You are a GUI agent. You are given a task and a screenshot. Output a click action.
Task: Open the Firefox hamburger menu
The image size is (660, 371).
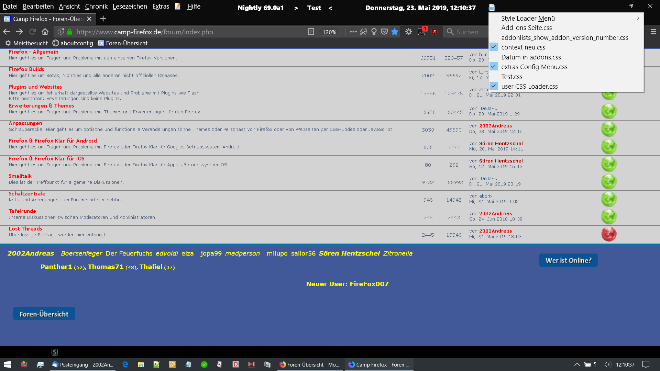coord(653,32)
